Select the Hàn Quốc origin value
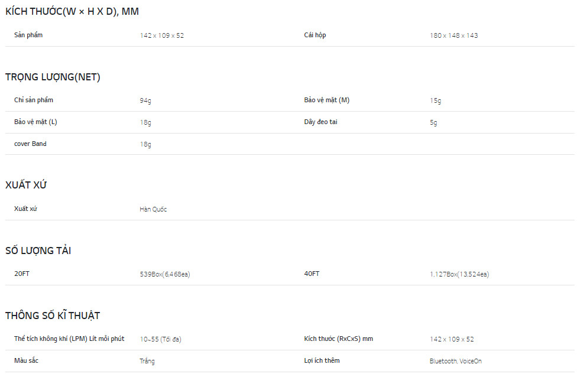 point(153,209)
